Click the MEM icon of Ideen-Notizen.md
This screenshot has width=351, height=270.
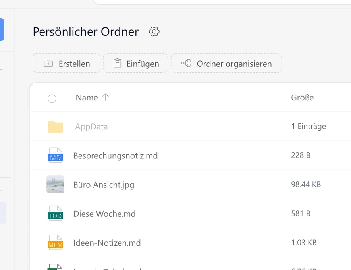[55, 243]
